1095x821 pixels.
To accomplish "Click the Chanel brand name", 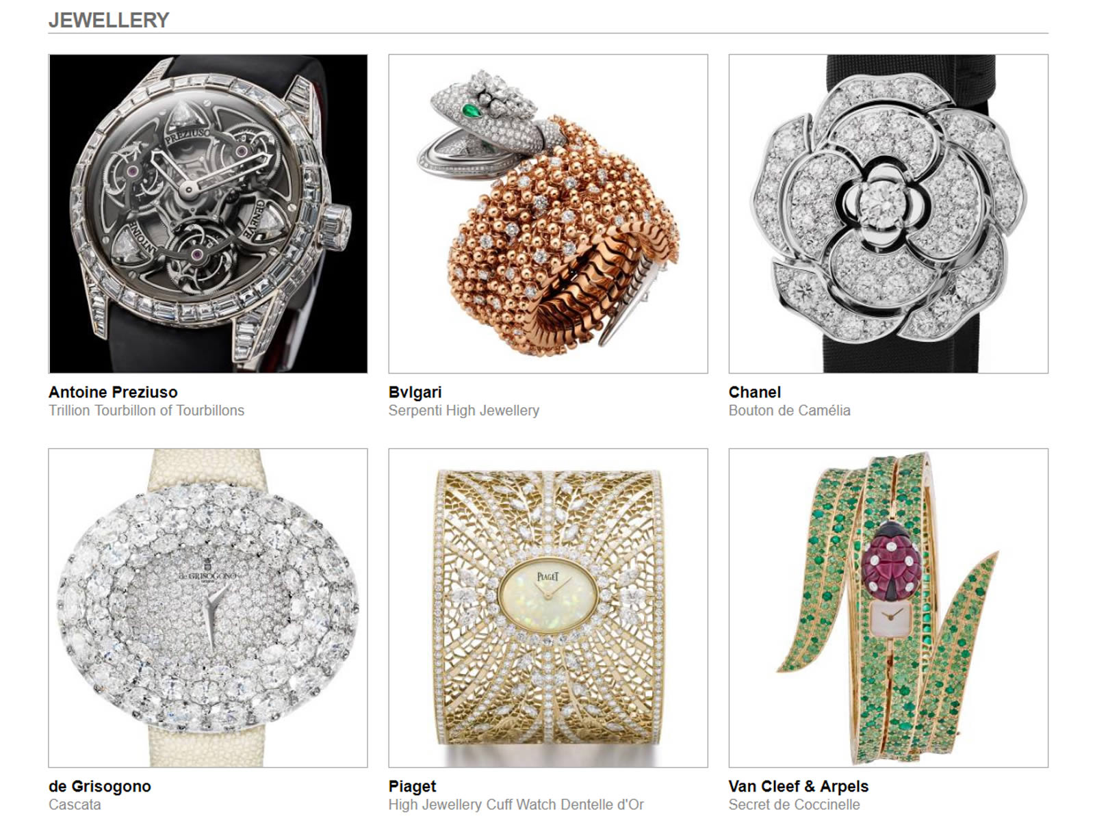I will tap(755, 392).
